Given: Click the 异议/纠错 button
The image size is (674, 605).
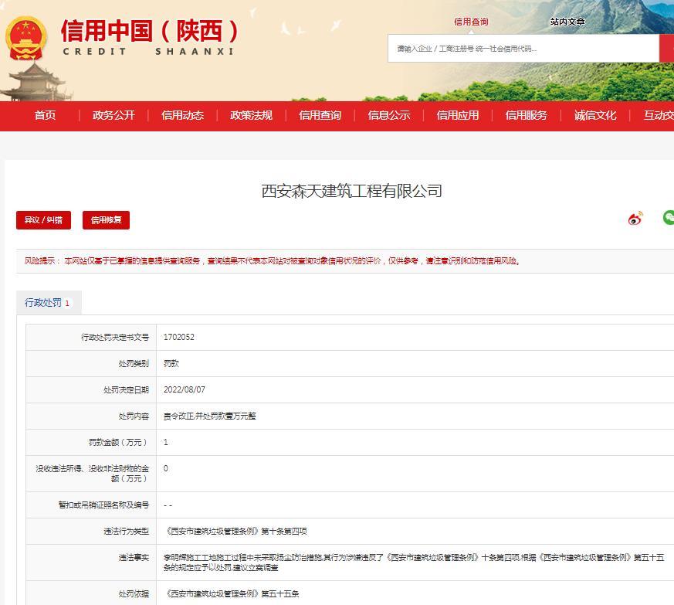Looking at the screenshot, I should tap(43, 220).
